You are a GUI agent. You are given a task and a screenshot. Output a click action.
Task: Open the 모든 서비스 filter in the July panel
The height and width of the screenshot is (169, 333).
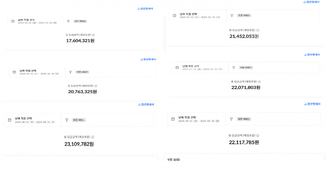[x=246, y=68]
